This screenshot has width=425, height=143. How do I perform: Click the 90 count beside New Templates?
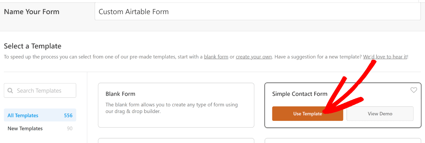point(70,129)
